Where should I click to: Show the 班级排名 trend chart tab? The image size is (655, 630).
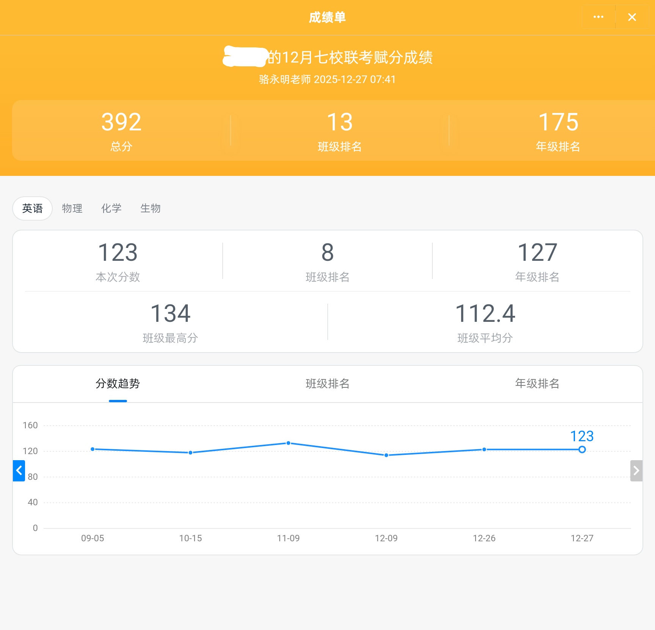(x=327, y=384)
